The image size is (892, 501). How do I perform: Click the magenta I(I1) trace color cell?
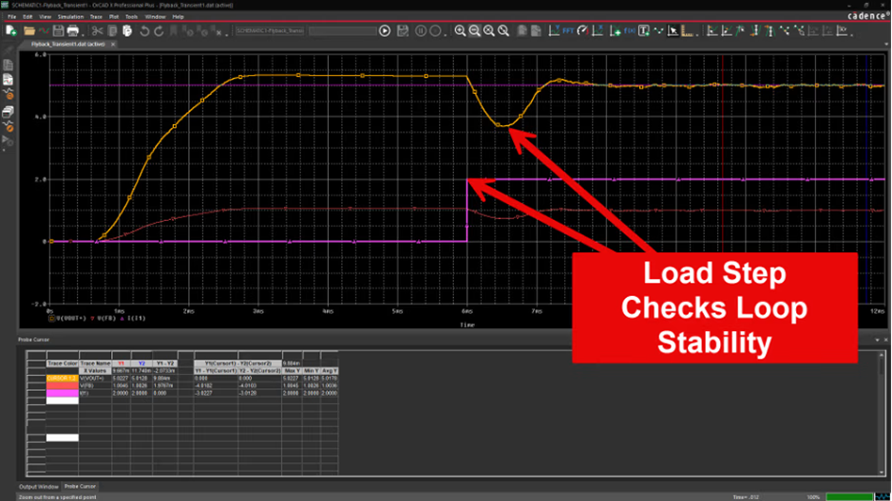pos(62,393)
